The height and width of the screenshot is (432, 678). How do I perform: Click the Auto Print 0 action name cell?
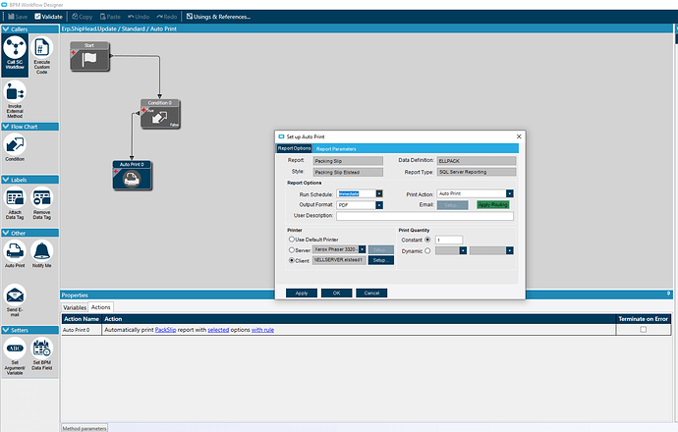click(x=82, y=330)
